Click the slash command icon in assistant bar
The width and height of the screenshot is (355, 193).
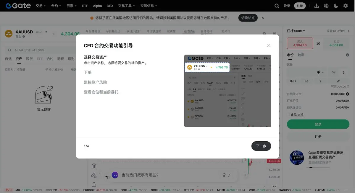[229, 175]
